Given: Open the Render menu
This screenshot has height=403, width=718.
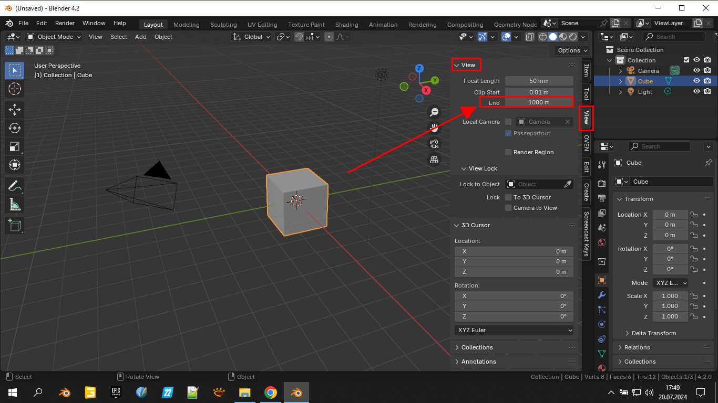Looking at the screenshot, I should pos(65,24).
